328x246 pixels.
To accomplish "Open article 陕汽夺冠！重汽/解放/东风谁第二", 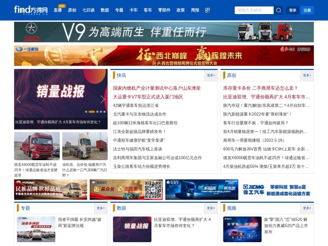I will tap(267, 106).
